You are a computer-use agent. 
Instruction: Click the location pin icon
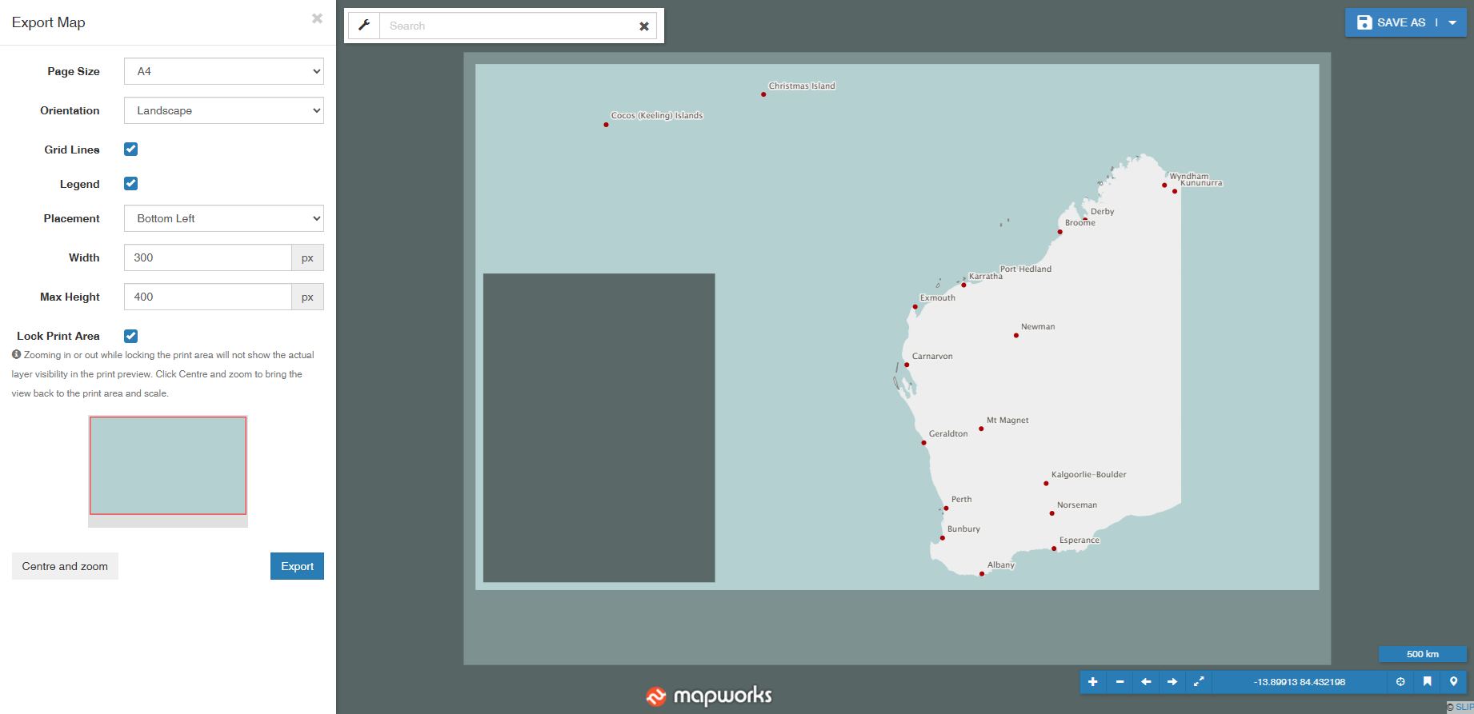click(x=1453, y=682)
